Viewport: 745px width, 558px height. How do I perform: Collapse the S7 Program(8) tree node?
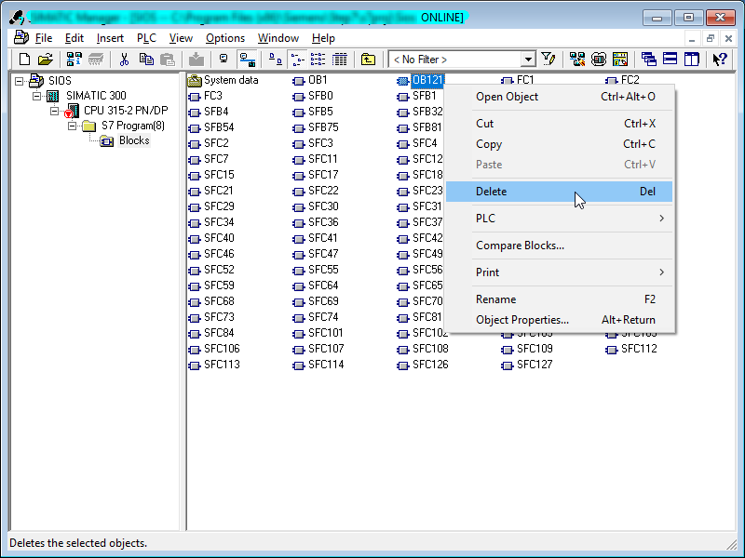click(x=73, y=126)
